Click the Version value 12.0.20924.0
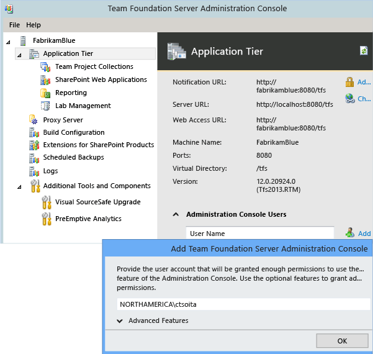Image resolution: width=373 pixels, height=354 pixels. 276,181
